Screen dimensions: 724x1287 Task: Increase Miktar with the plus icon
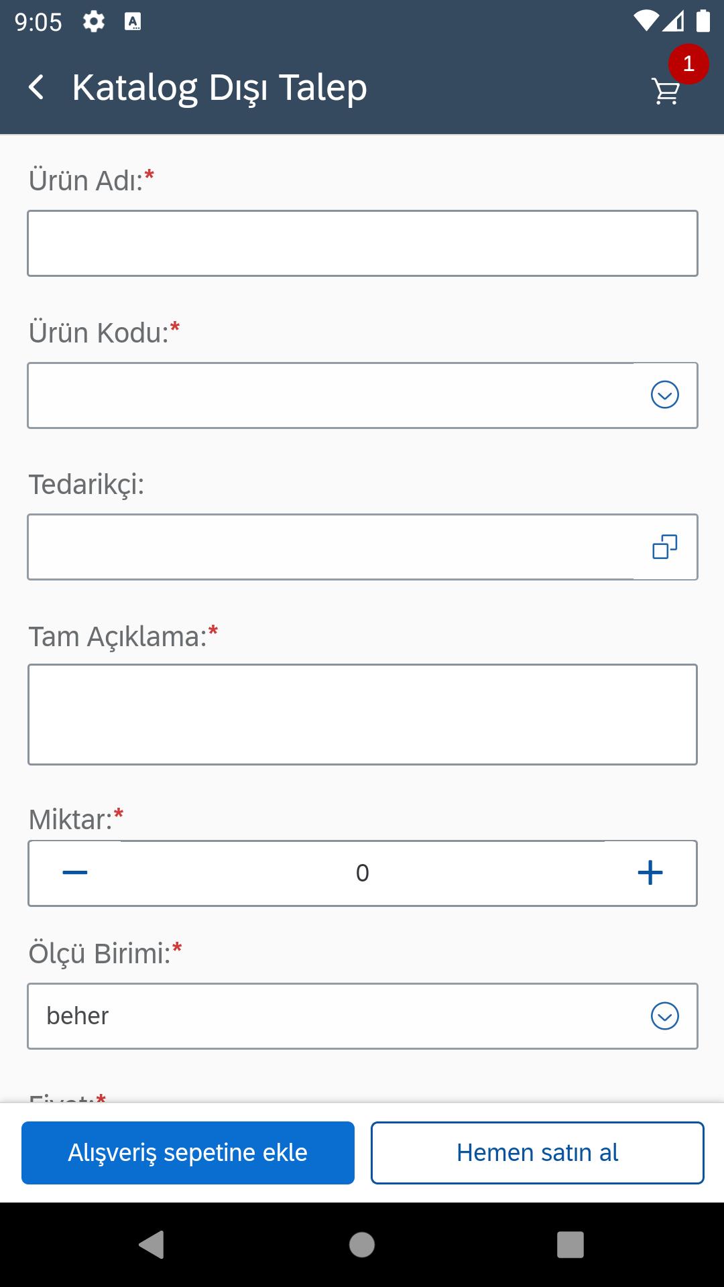click(650, 873)
